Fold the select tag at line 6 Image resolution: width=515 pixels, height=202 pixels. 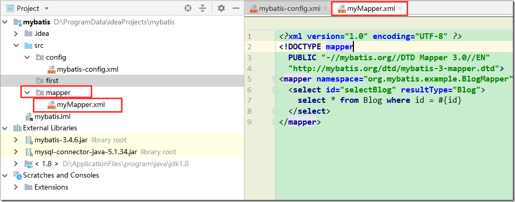point(275,90)
